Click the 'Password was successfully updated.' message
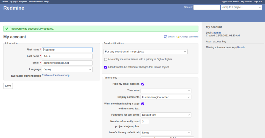The height and width of the screenshot is (138, 265). pos(32,29)
